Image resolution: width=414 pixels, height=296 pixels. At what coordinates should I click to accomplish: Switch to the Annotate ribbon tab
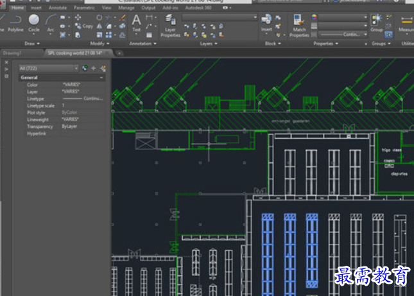coord(58,8)
